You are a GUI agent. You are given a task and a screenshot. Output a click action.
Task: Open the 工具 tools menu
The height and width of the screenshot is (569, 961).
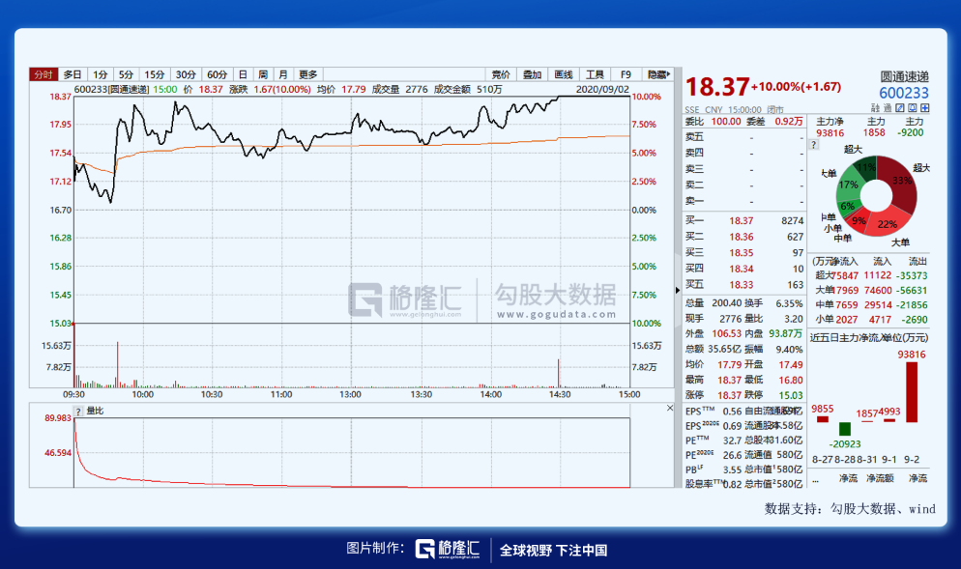pyautogui.click(x=595, y=74)
